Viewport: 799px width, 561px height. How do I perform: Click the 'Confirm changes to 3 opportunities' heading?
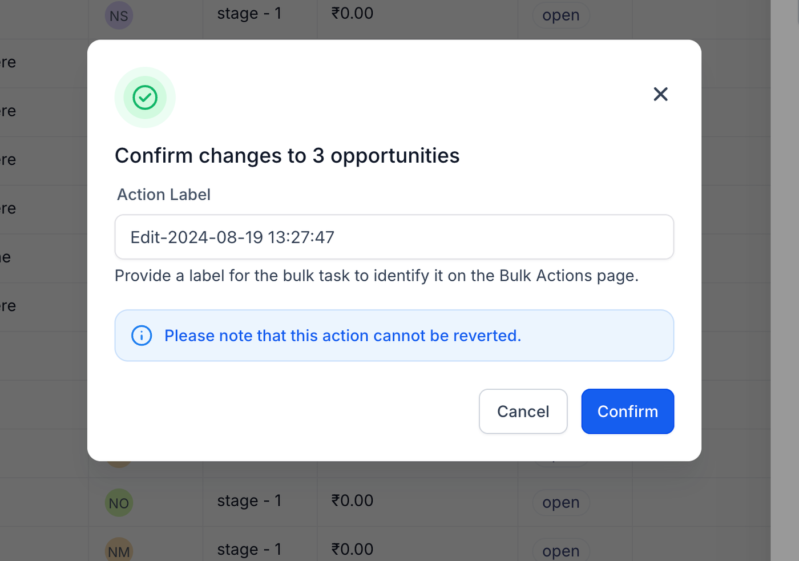[287, 156]
